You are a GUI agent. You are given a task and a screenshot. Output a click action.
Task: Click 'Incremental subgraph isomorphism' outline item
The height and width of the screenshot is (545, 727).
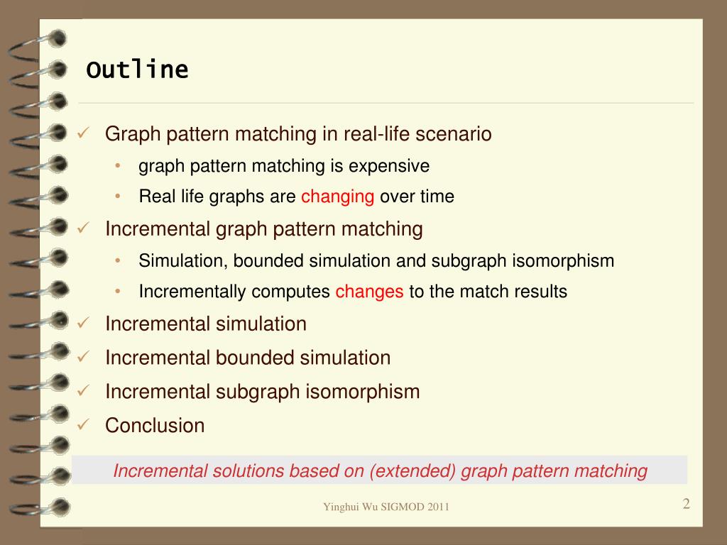(263, 392)
